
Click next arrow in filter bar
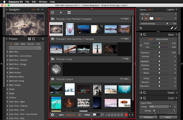pyautogui.click(x=133, y=115)
